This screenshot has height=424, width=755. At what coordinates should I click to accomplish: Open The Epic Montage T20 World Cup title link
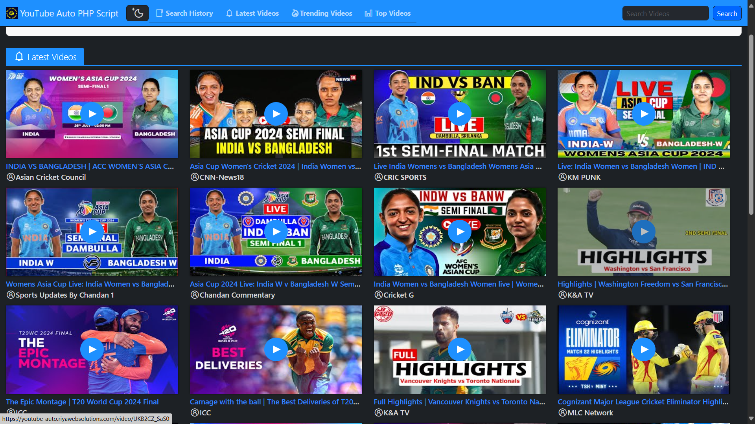pos(82,402)
